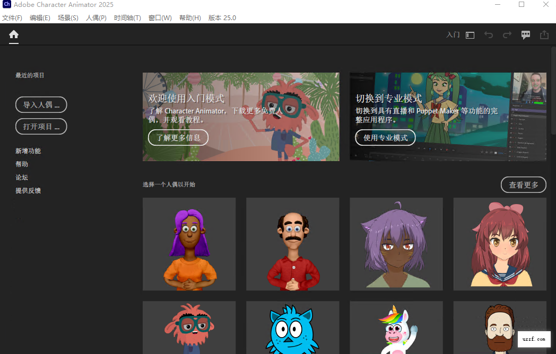Open the feedback speech bubble icon
This screenshot has width=556, height=354.
click(x=525, y=34)
